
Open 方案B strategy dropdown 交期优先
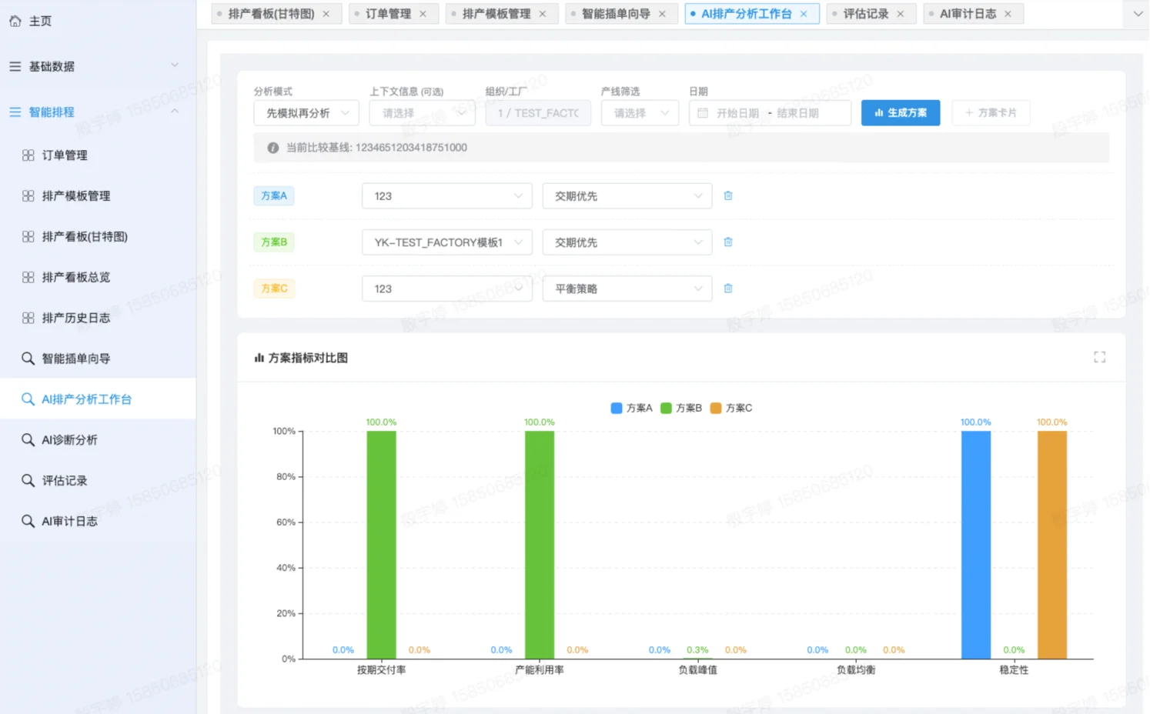click(627, 242)
